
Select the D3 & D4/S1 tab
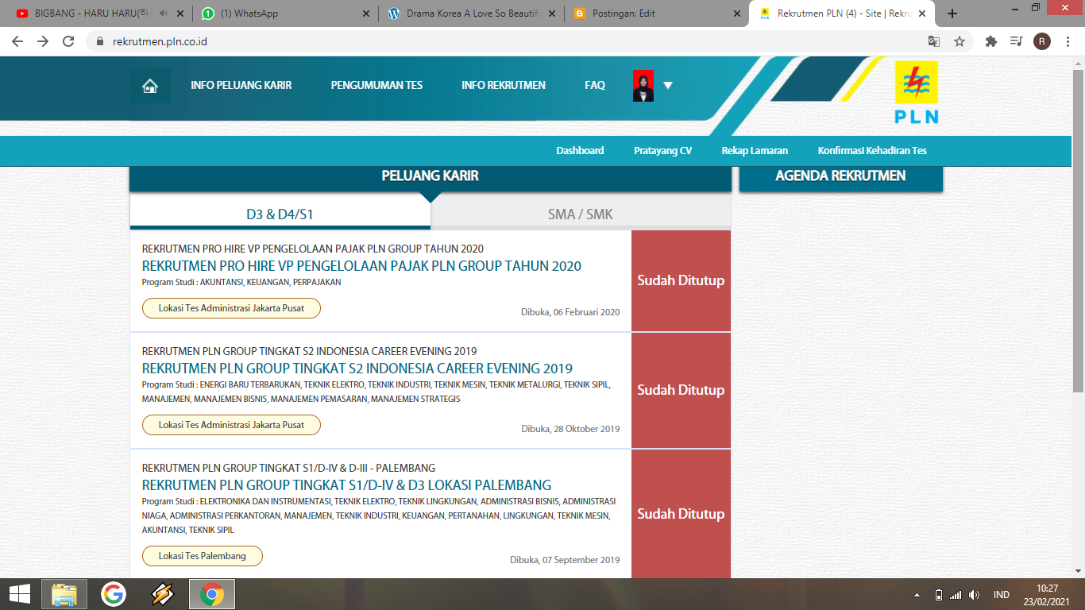pyautogui.click(x=280, y=214)
